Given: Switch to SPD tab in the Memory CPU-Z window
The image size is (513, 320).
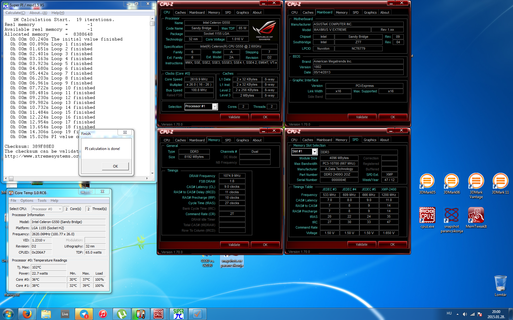Looking at the screenshot, I should coord(228,140).
